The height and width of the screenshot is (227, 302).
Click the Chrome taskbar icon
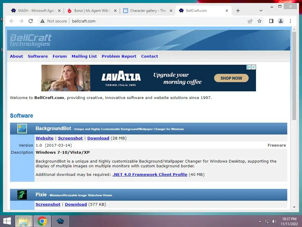42,221
